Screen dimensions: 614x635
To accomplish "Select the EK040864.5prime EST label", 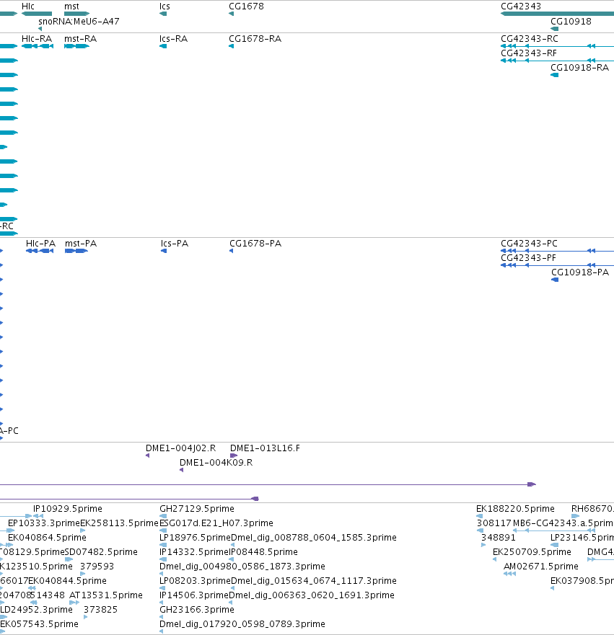I will [47, 538].
